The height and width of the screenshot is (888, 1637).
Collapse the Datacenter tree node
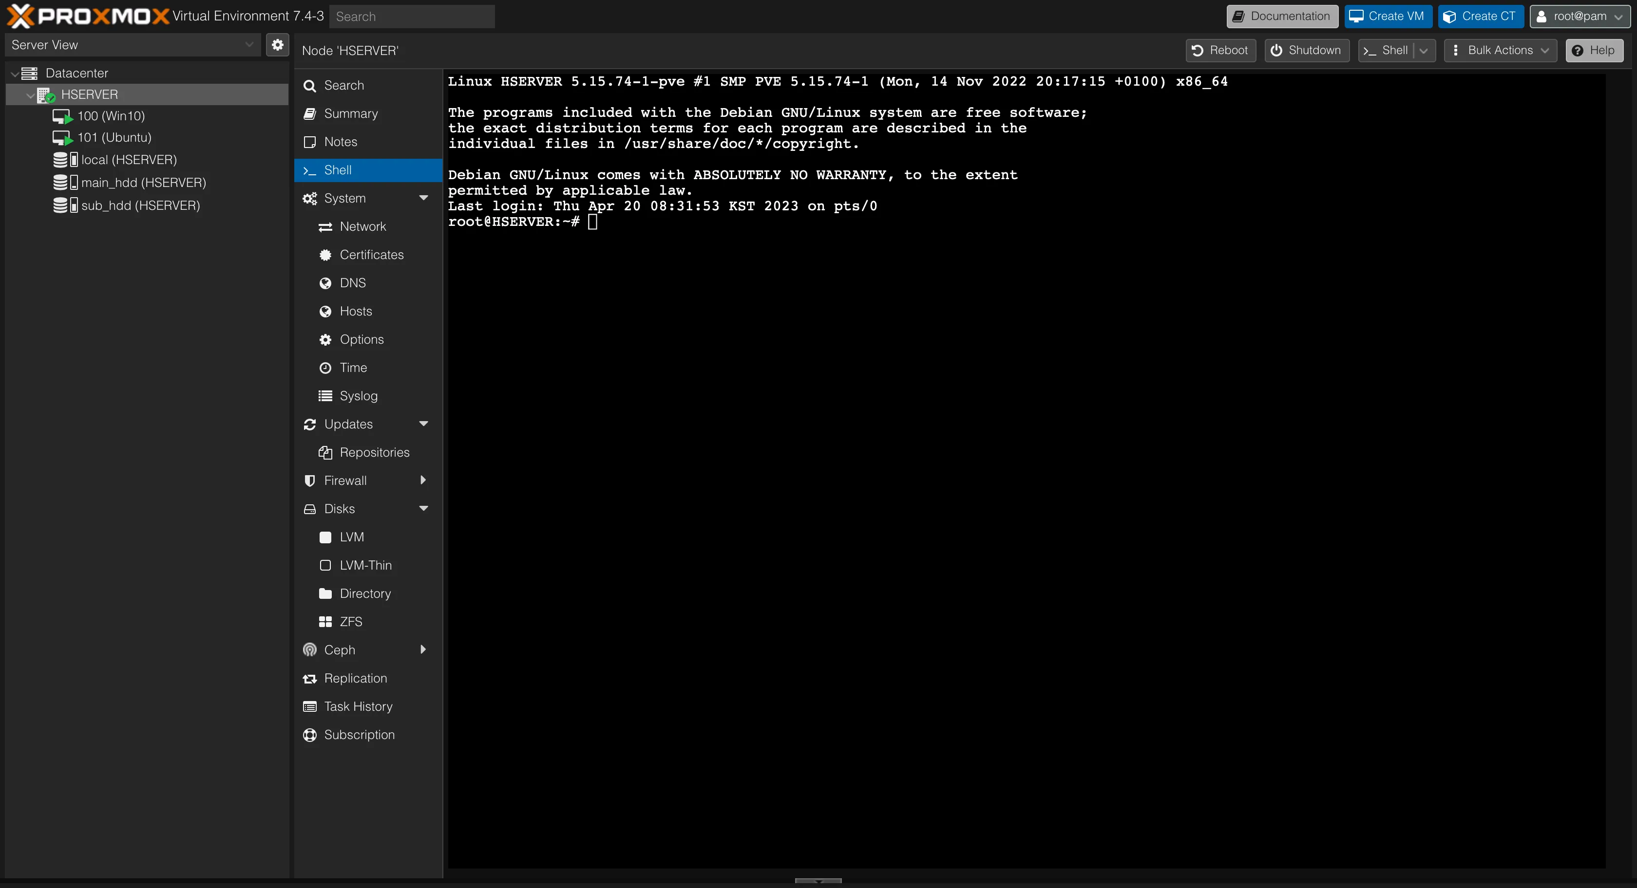(14, 74)
